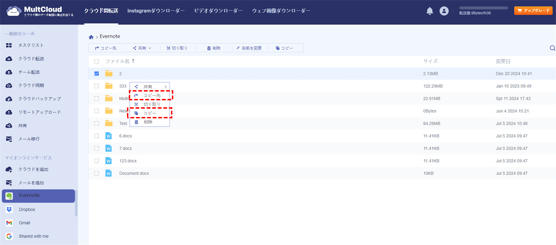Click the folder icon of Test folder
Screen dimensions: 556x245
coord(109,123)
